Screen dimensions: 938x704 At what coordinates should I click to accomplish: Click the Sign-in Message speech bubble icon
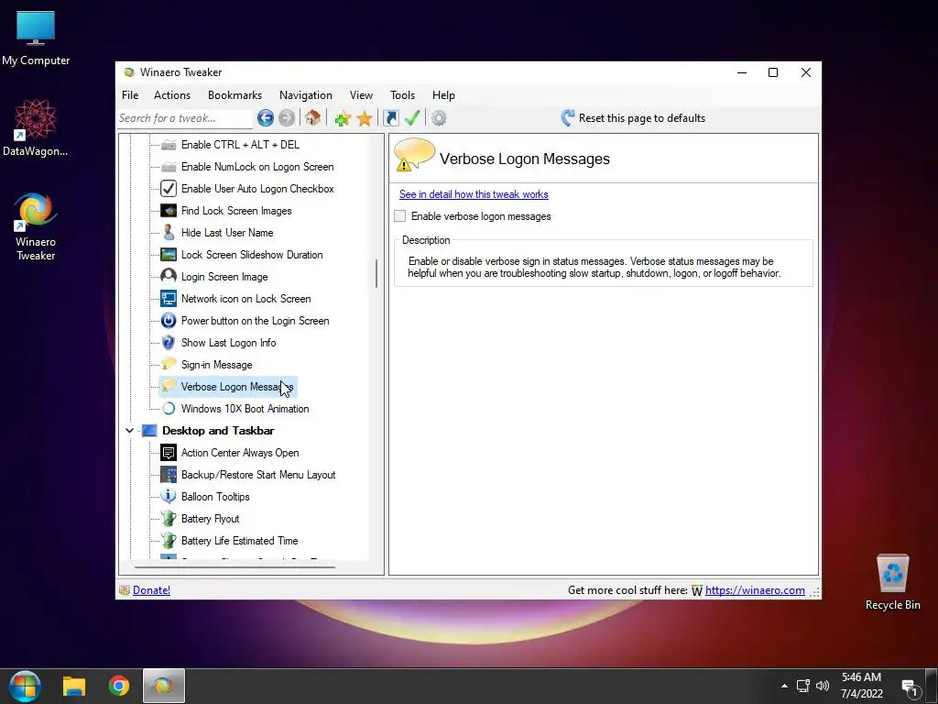coord(169,364)
